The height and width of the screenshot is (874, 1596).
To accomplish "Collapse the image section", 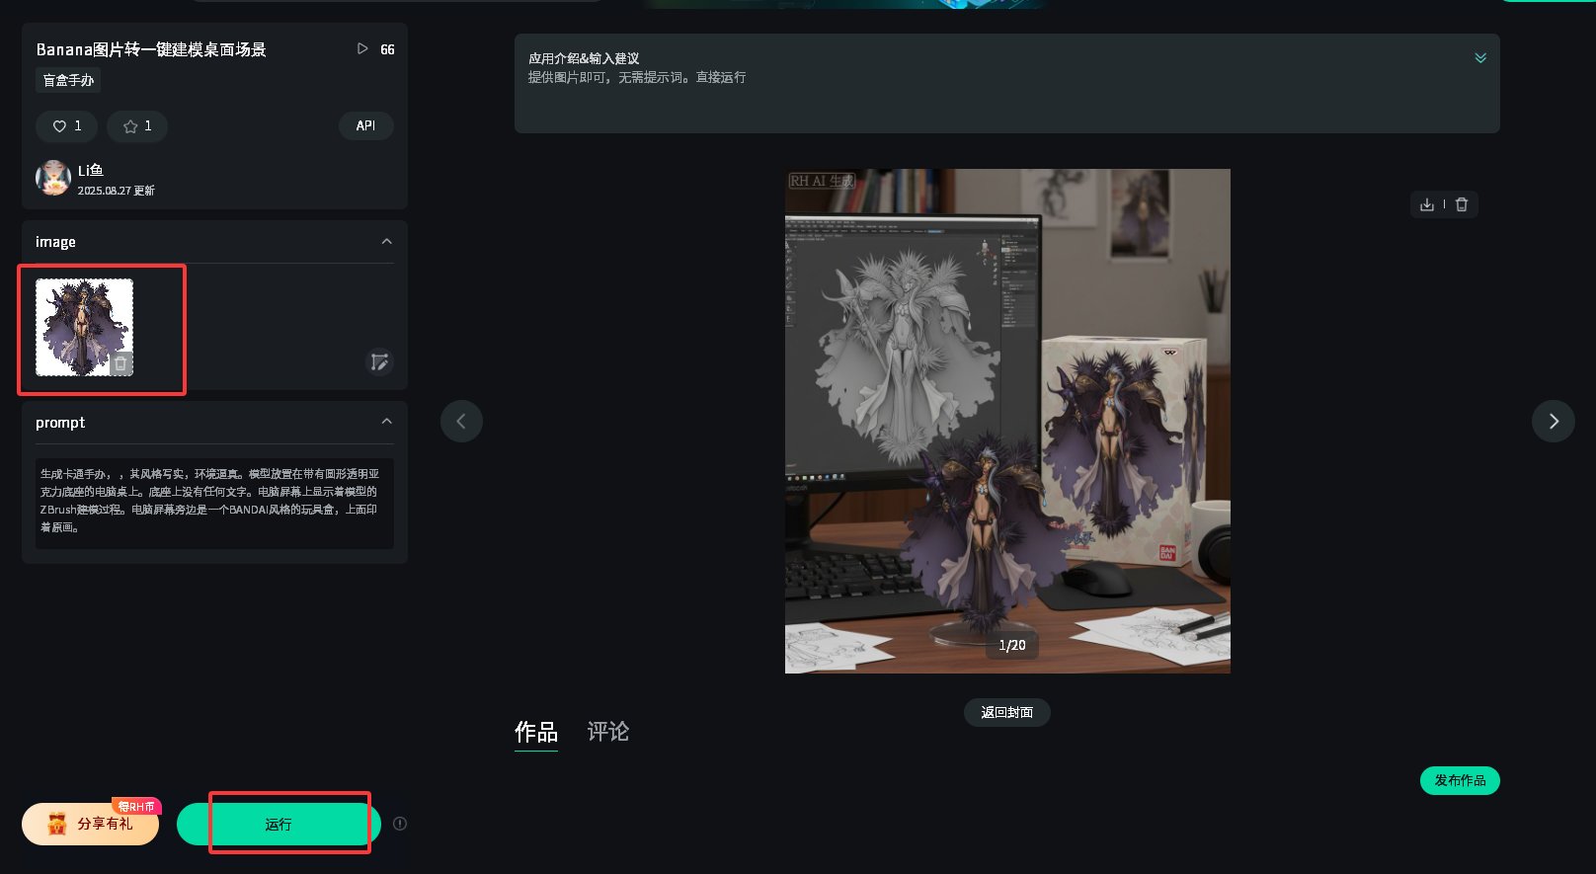I will coord(387,242).
